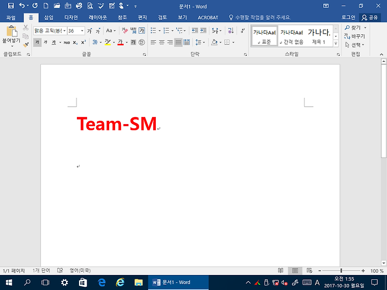
Task: Toggle italic formatting
Action: coord(45,42)
